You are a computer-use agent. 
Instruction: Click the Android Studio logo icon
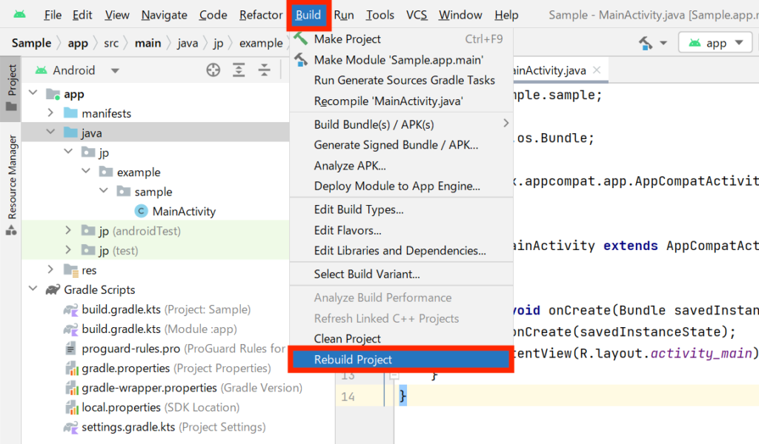pos(20,15)
